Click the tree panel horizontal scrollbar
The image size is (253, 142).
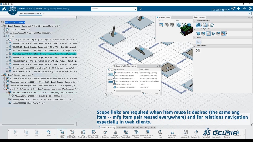tap(19, 125)
